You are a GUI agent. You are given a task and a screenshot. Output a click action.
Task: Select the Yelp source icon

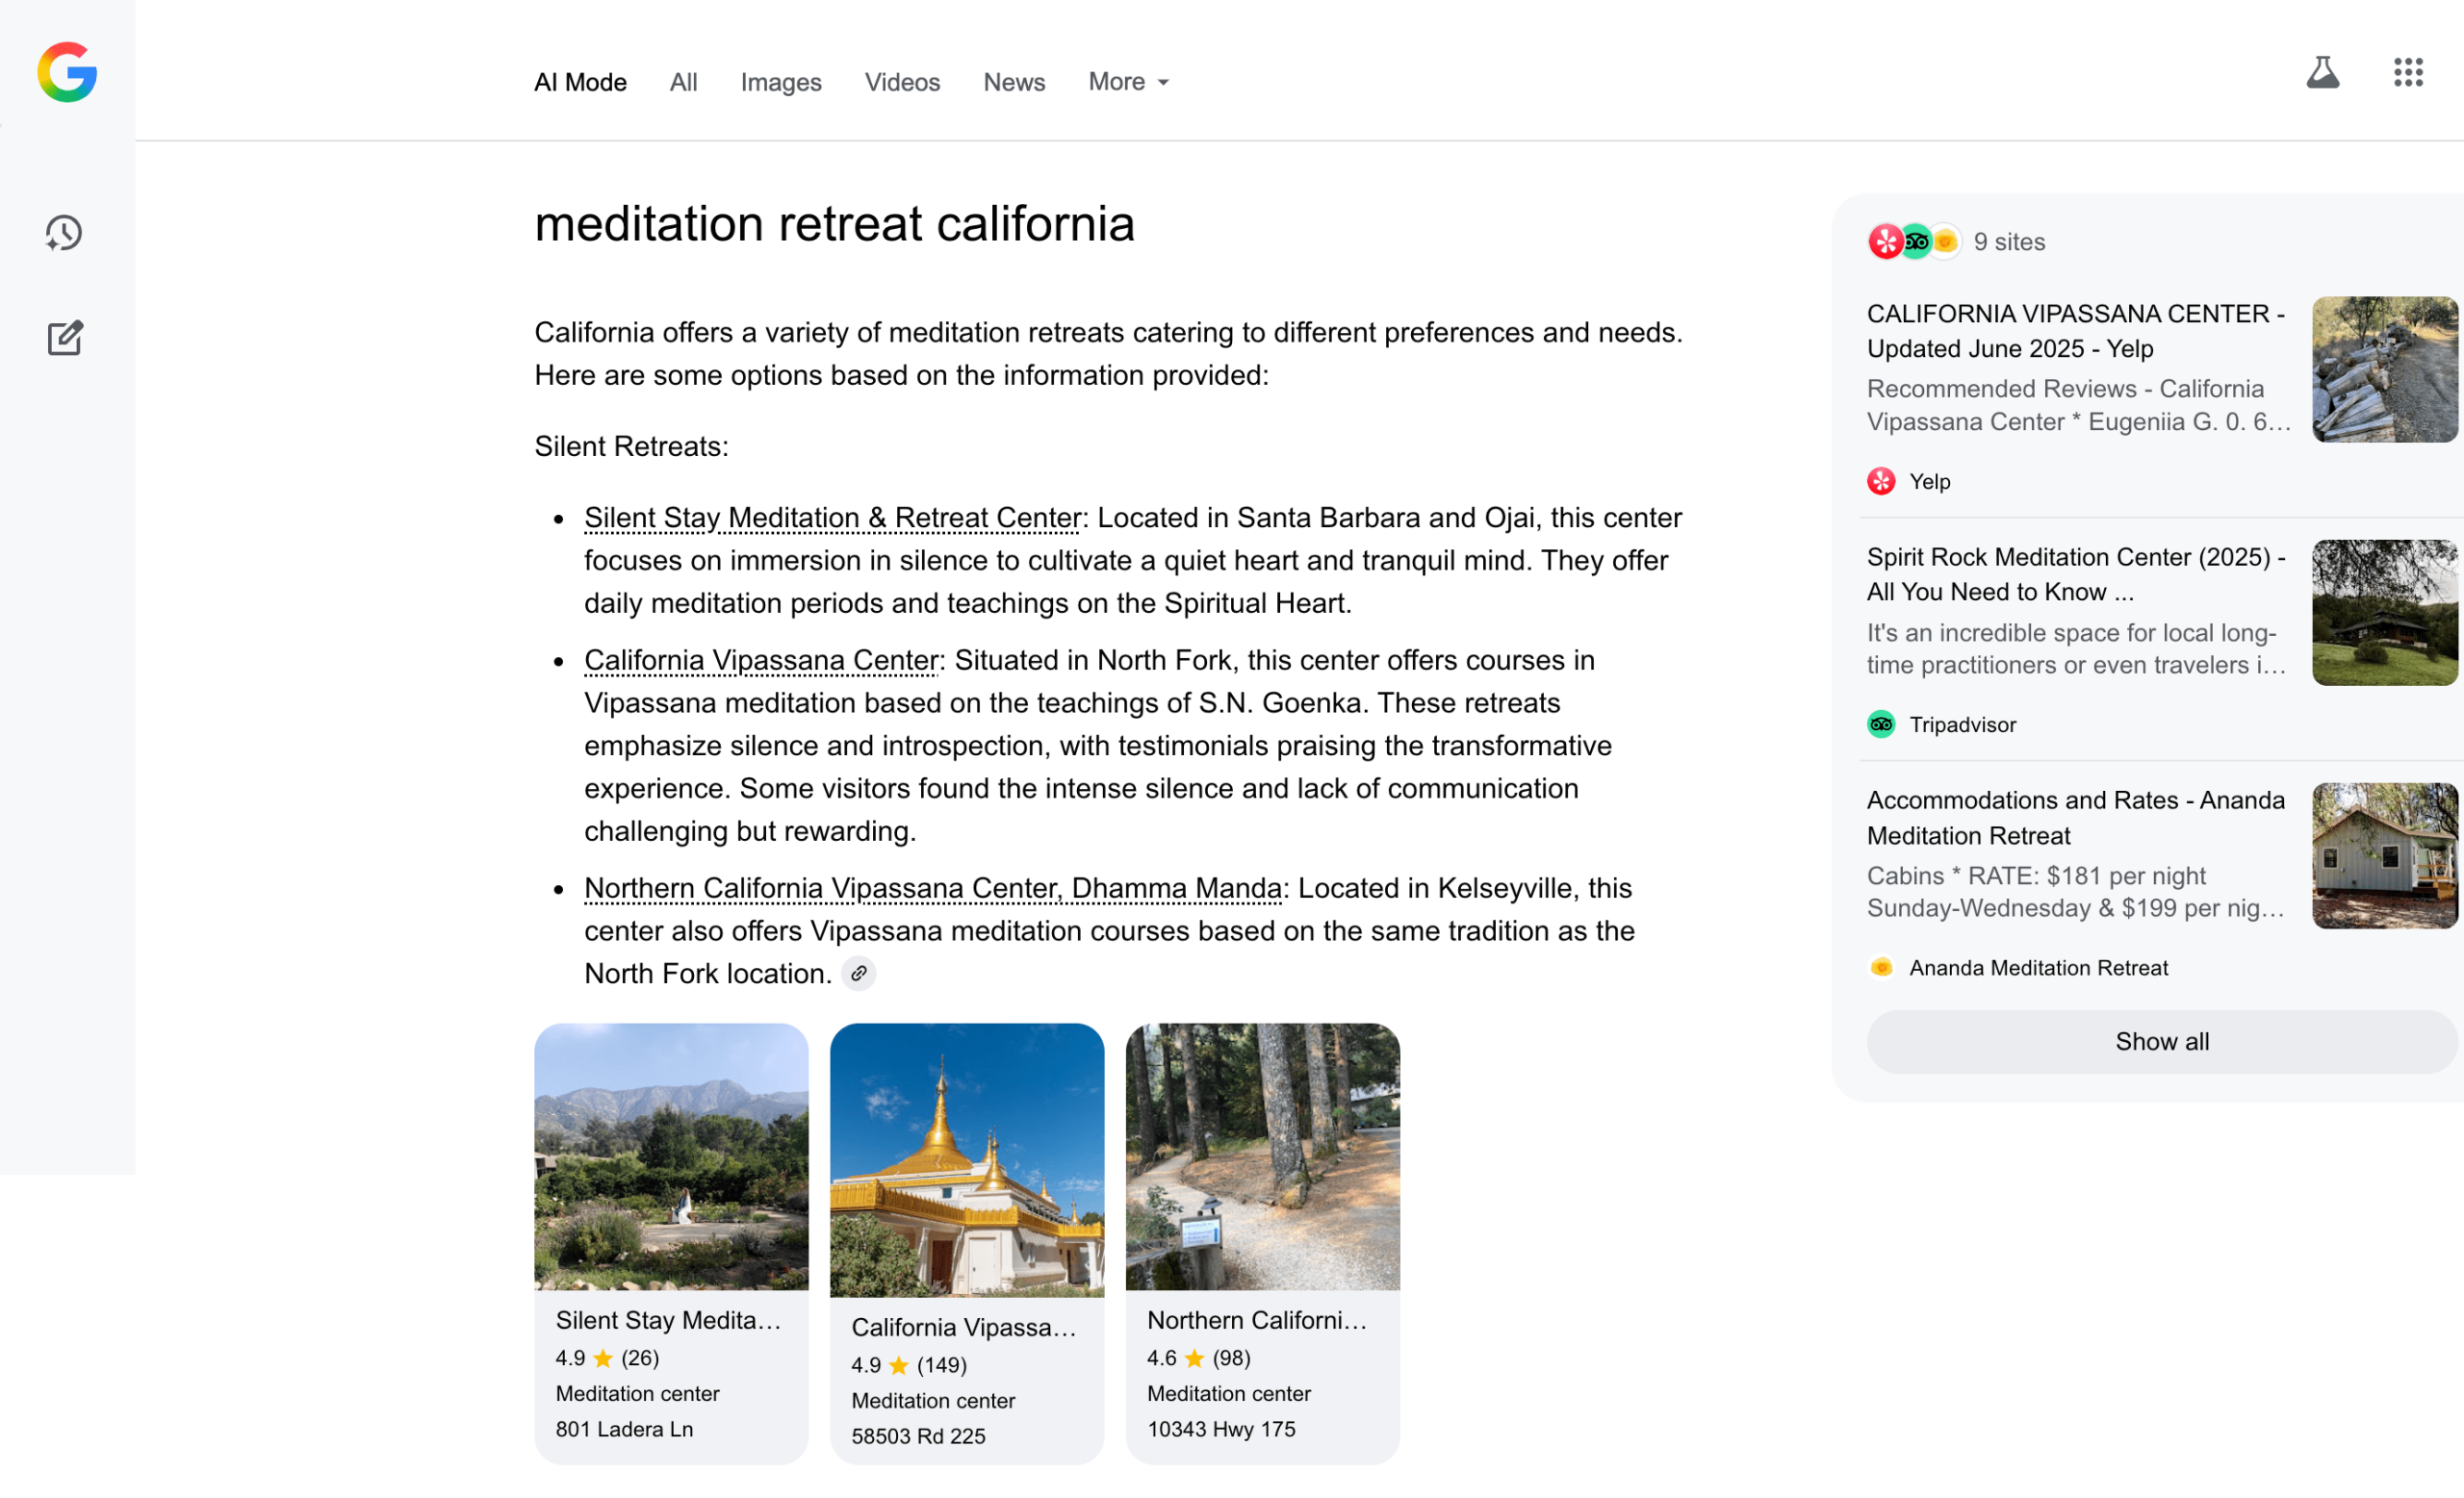1882,482
